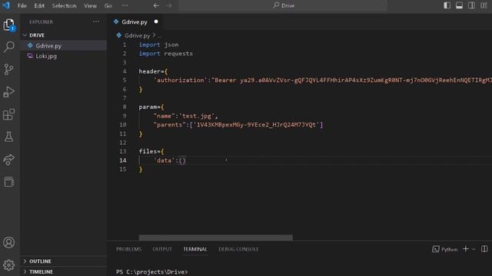Click line number 14 in the gutter
The image size is (492, 276).
pos(123,160)
